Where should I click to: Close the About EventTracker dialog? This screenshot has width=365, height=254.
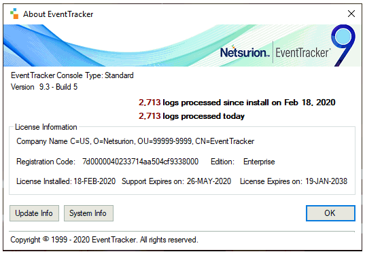tap(351, 14)
